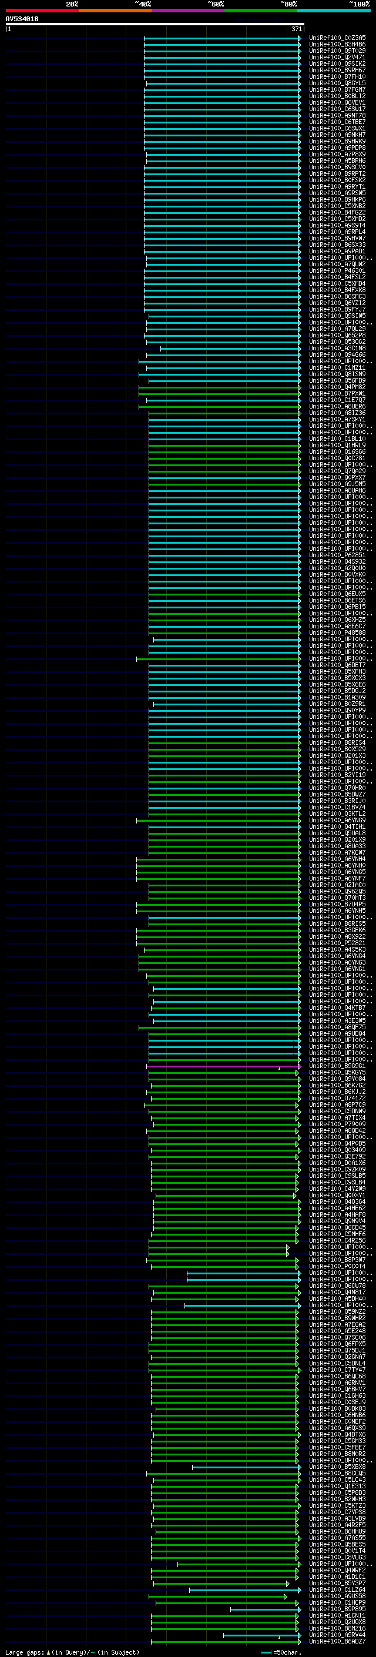Viewport: 376px width, 1657px height.
Task: Click the red 20% identity legend segment
Action: 42,11
